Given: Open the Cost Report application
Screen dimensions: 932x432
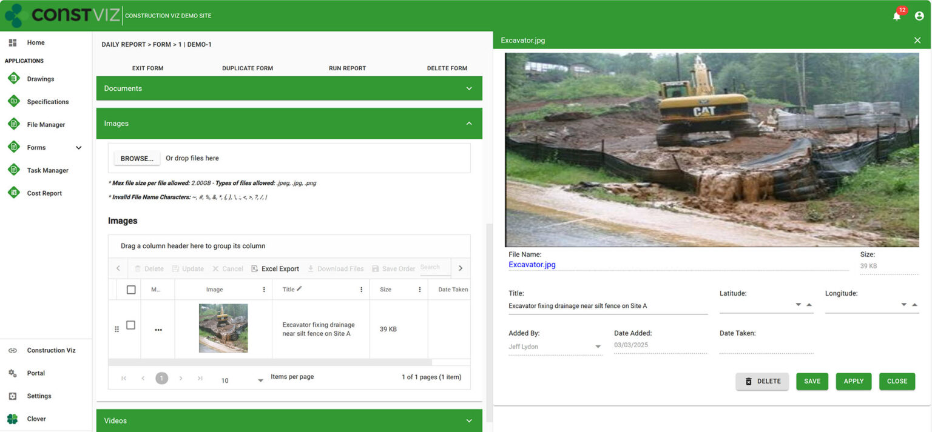Looking at the screenshot, I should tap(44, 193).
